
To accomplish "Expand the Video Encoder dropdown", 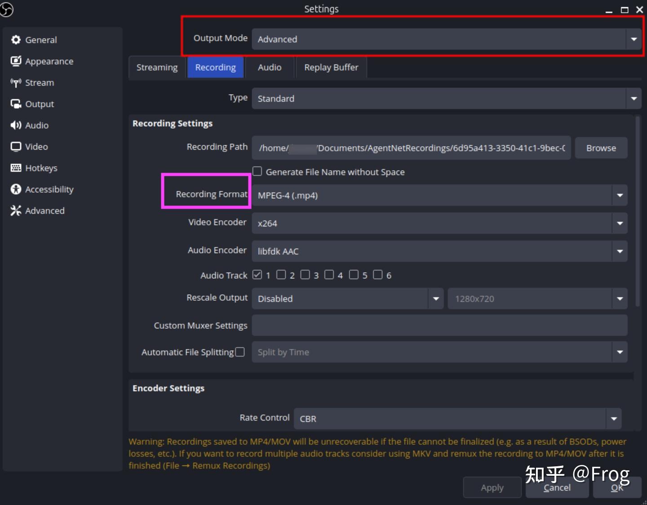I will [439, 223].
